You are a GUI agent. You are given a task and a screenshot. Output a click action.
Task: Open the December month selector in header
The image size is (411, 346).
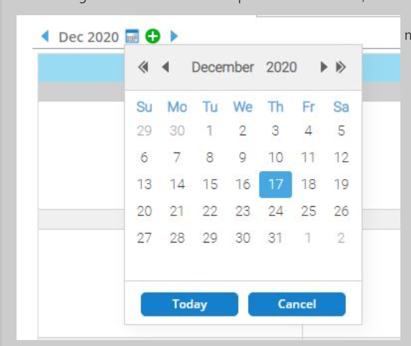point(223,67)
